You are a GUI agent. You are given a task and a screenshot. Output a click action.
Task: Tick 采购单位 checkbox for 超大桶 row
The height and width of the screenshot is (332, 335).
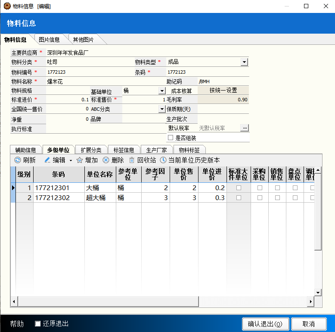260,197
